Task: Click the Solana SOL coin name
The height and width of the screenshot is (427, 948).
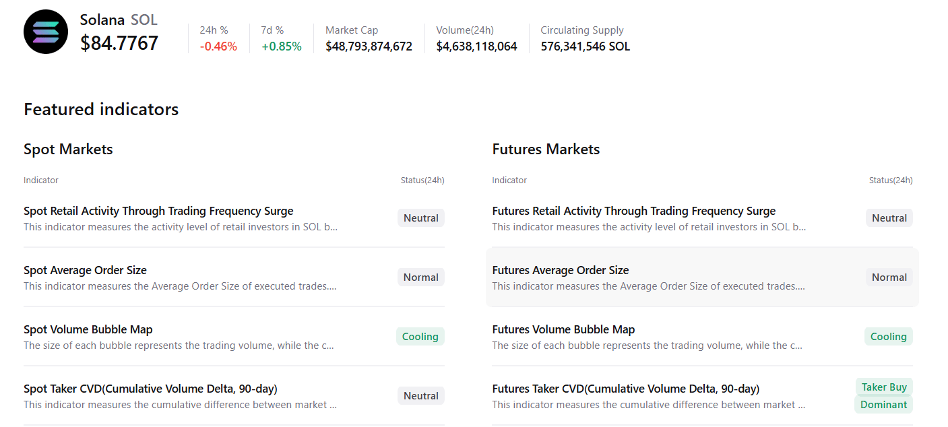Action: tap(119, 20)
